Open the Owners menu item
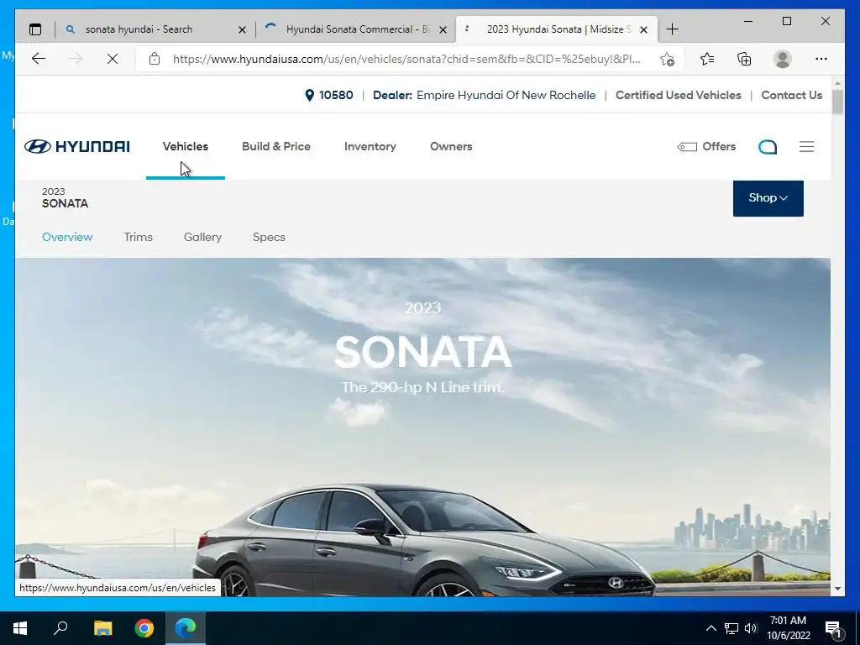 click(451, 146)
